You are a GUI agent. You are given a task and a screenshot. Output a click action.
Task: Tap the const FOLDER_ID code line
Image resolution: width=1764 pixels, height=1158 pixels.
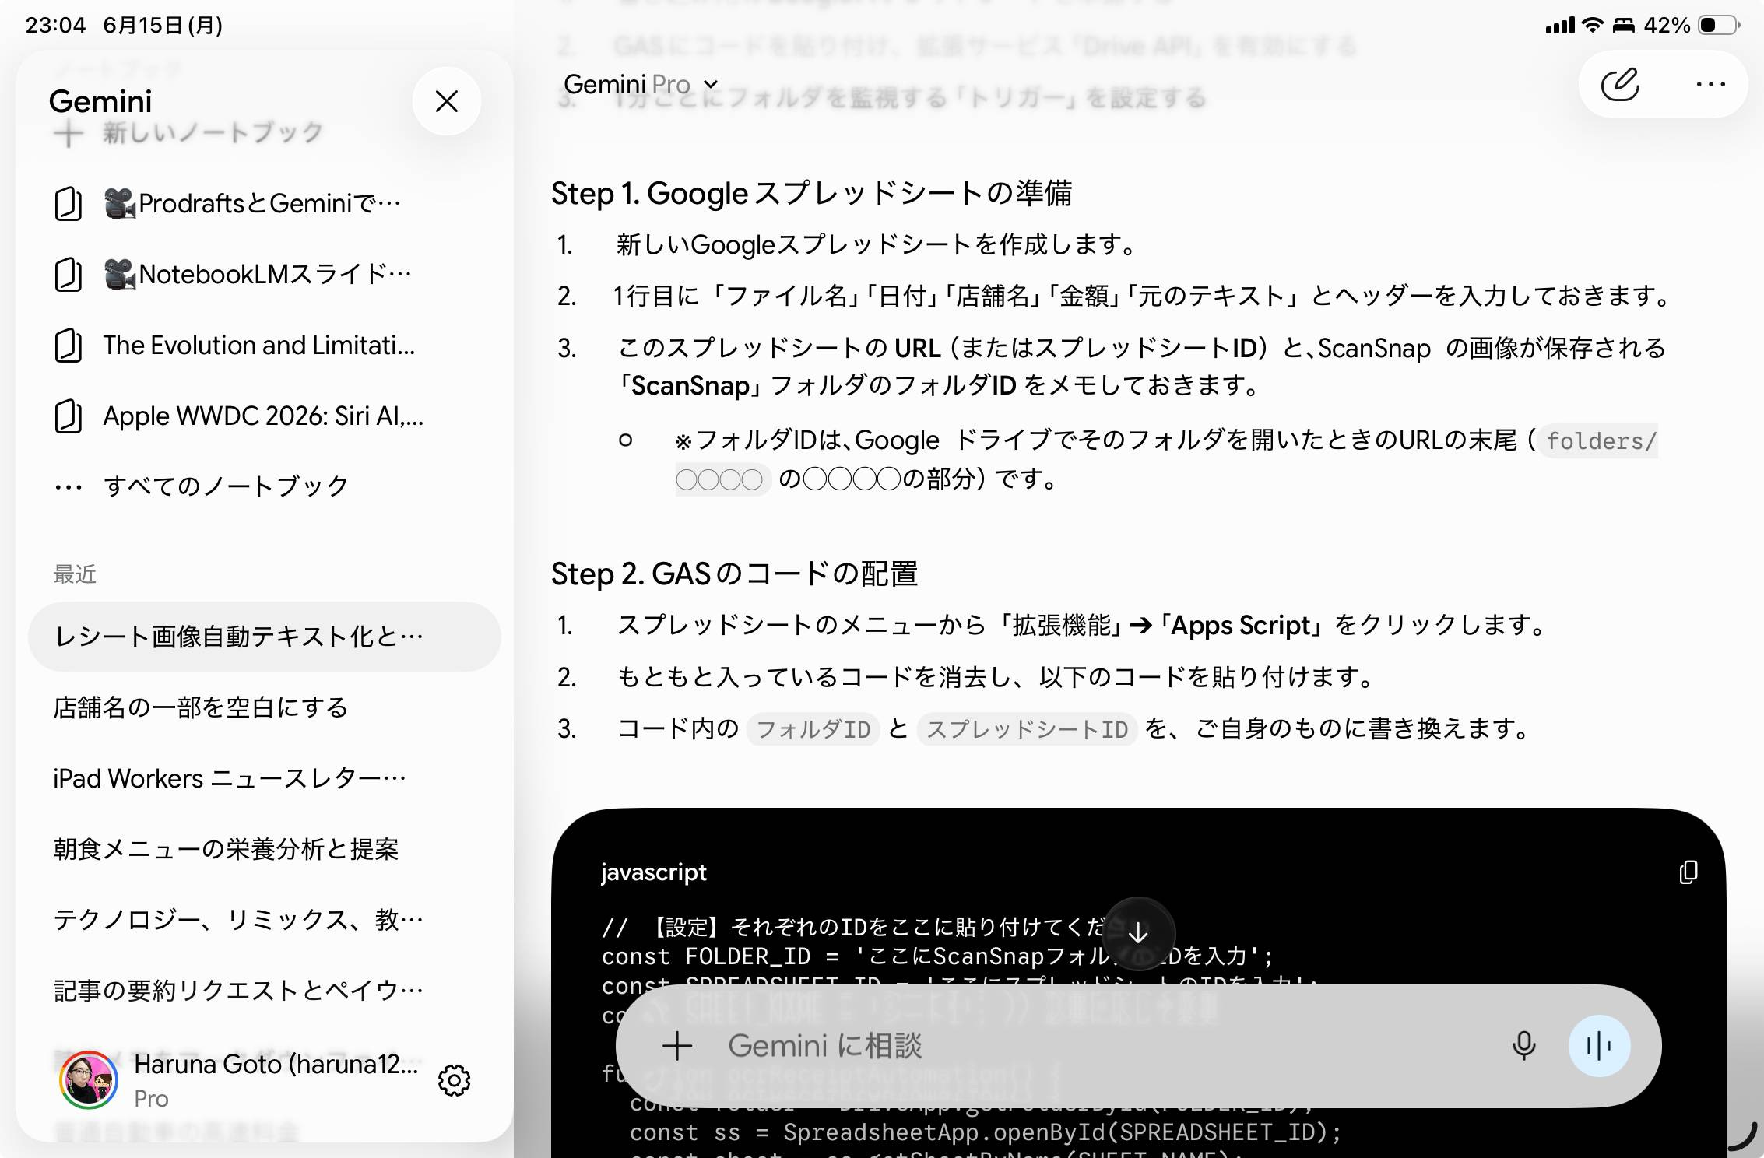(x=937, y=956)
